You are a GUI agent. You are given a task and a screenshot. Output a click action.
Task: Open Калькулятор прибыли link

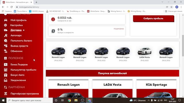23,70
